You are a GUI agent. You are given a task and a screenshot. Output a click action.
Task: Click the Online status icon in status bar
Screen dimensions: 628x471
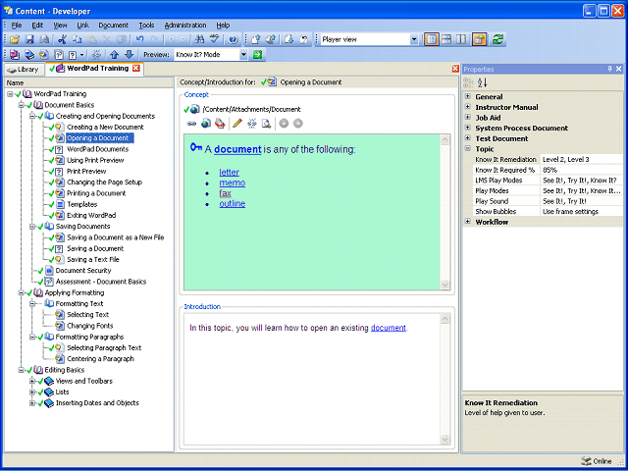pyautogui.click(x=586, y=461)
